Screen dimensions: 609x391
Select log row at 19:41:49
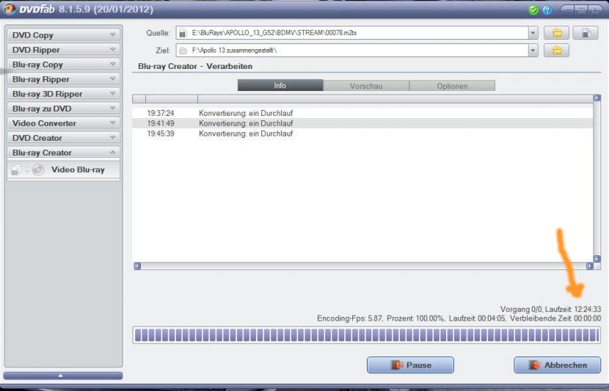(362, 123)
